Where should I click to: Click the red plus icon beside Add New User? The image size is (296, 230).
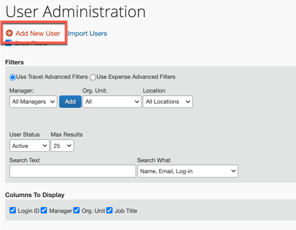pos(10,33)
